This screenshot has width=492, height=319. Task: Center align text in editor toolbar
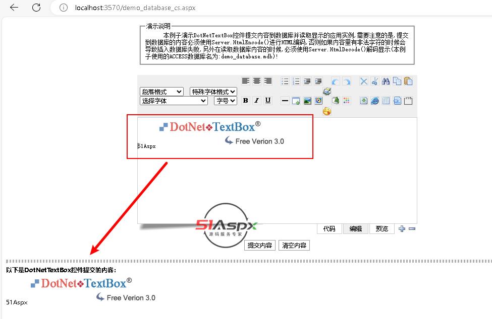tap(257, 81)
